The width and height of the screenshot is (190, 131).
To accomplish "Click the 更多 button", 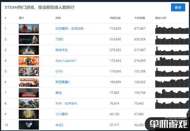I will coord(178,7).
